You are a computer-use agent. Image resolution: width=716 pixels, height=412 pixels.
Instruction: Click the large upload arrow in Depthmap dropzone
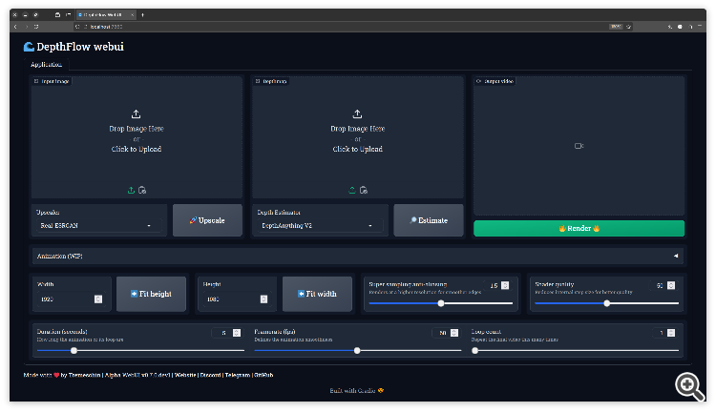358,114
